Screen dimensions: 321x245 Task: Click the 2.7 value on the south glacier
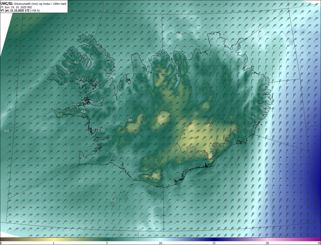click(x=154, y=176)
